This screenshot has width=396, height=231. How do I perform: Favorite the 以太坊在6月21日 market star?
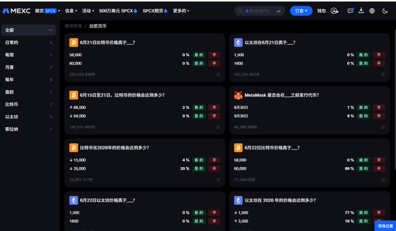(383, 74)
